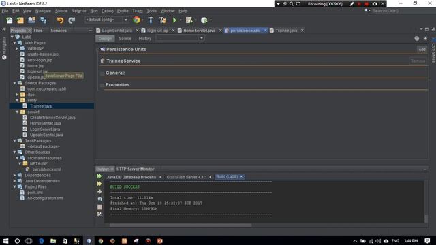Switch to Source view of persistence.xml

(x=125, y=39)
